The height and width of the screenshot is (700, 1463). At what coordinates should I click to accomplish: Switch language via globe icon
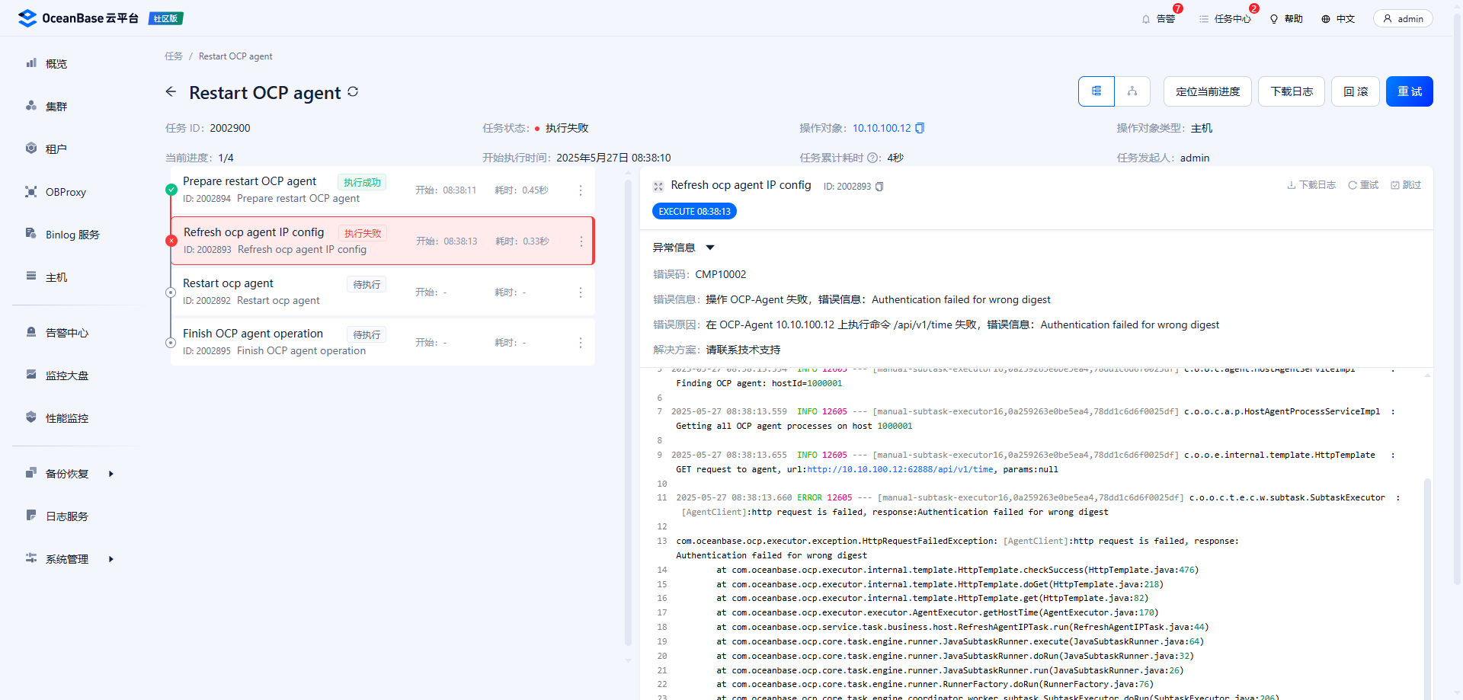1338,19
